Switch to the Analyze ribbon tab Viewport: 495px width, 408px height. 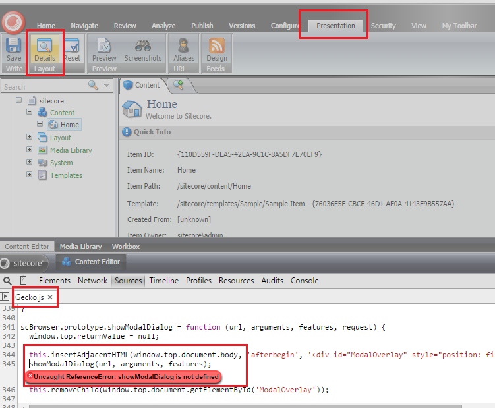pos(163,26)
